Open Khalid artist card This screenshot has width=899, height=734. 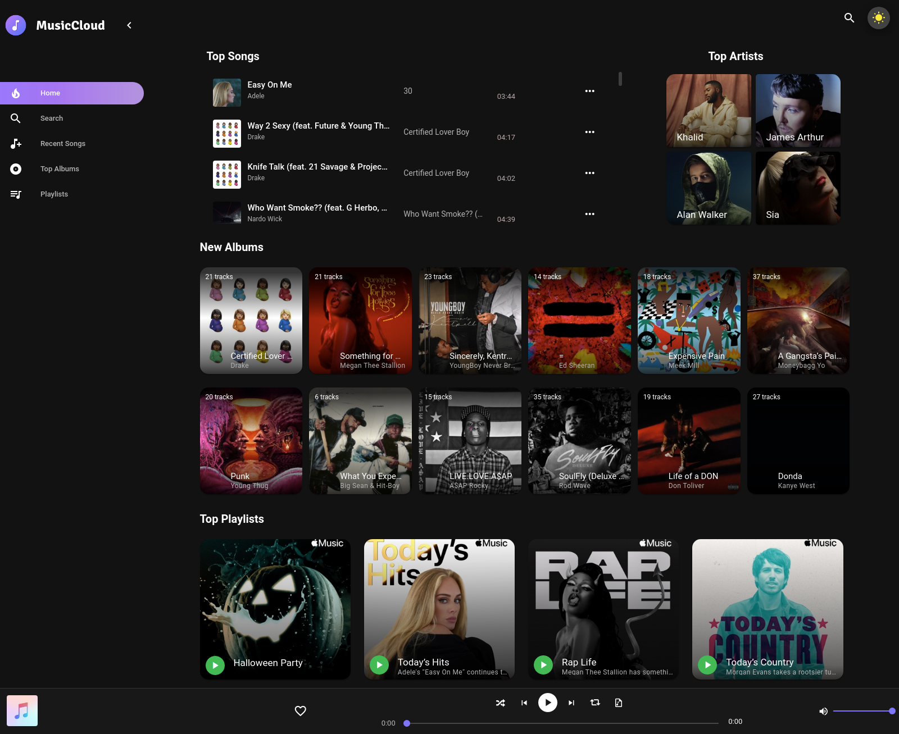pyautogui.click(x=709, y=111)
